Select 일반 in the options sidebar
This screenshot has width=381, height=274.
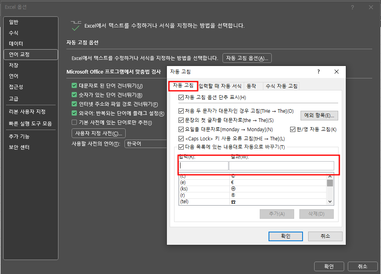30,22
